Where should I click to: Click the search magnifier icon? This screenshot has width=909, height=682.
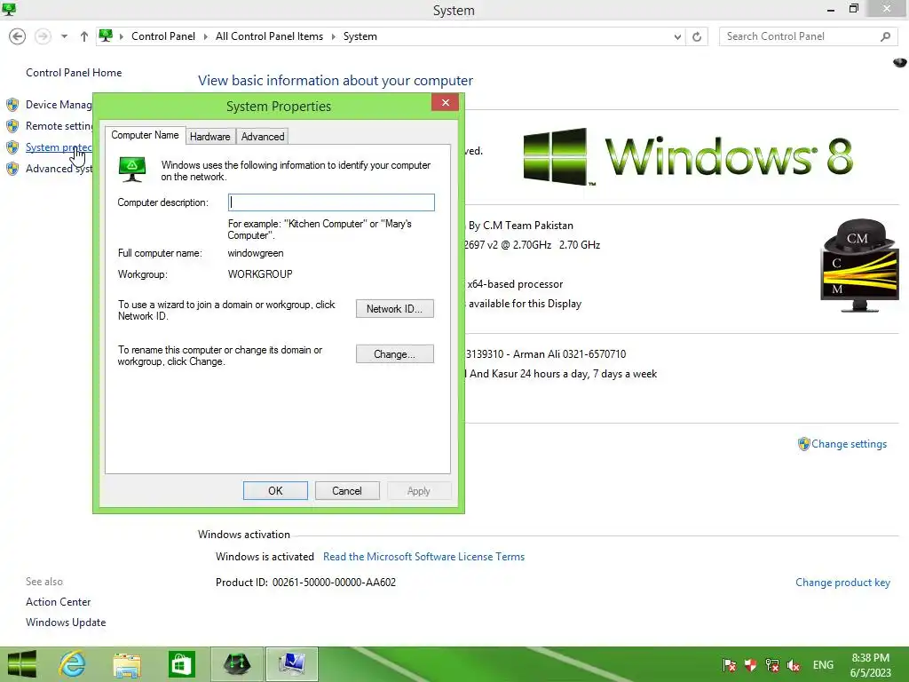[885, 36]
